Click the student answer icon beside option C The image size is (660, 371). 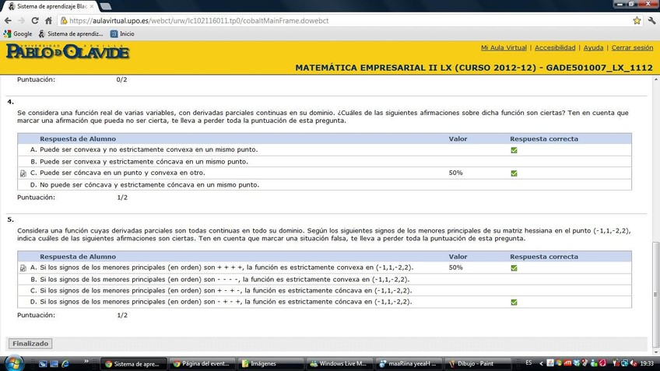[x=23, y=173]
